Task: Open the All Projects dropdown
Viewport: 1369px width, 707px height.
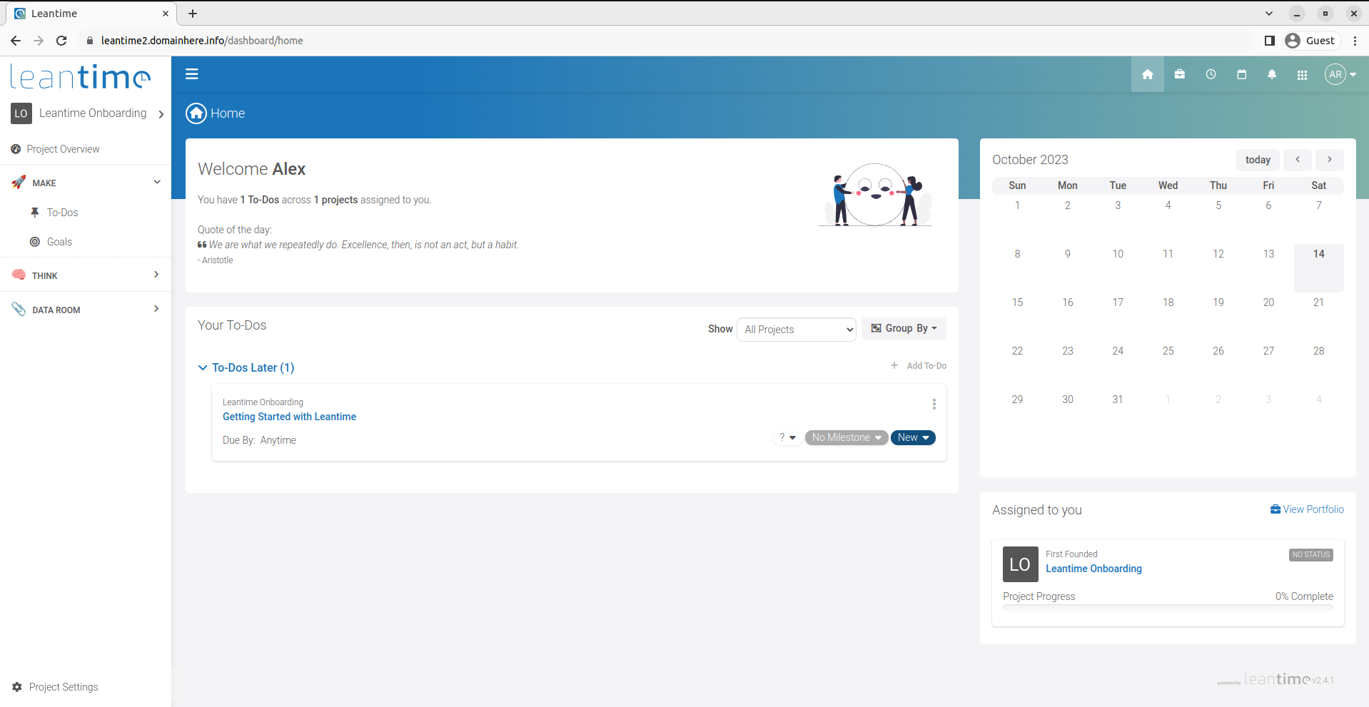Action: (x=797, y=330)
